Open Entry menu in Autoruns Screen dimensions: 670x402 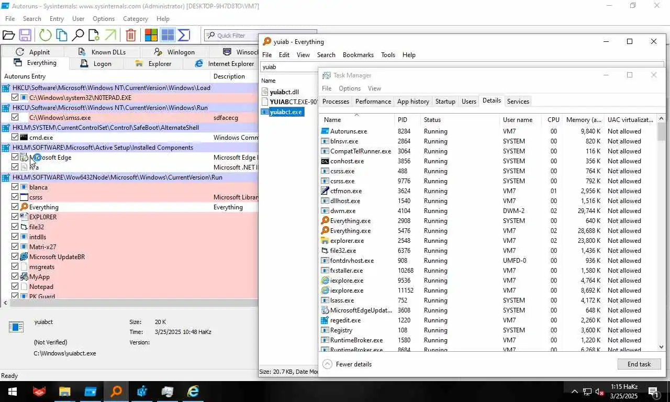pos(57,19)
